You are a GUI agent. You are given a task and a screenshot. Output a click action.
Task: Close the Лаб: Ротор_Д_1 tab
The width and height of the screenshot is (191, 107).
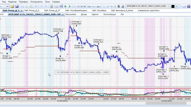21,11
